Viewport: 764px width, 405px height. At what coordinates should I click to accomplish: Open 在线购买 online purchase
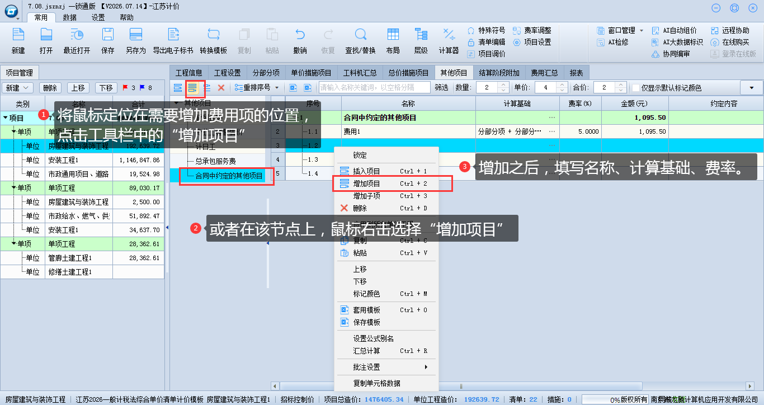pyautogui.click(x=730, y=42)
